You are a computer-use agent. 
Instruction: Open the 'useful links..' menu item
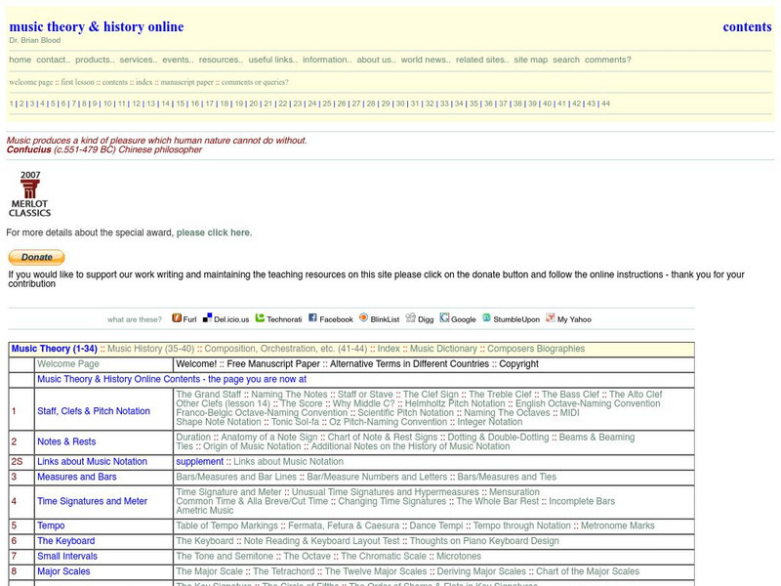(273, 60)
